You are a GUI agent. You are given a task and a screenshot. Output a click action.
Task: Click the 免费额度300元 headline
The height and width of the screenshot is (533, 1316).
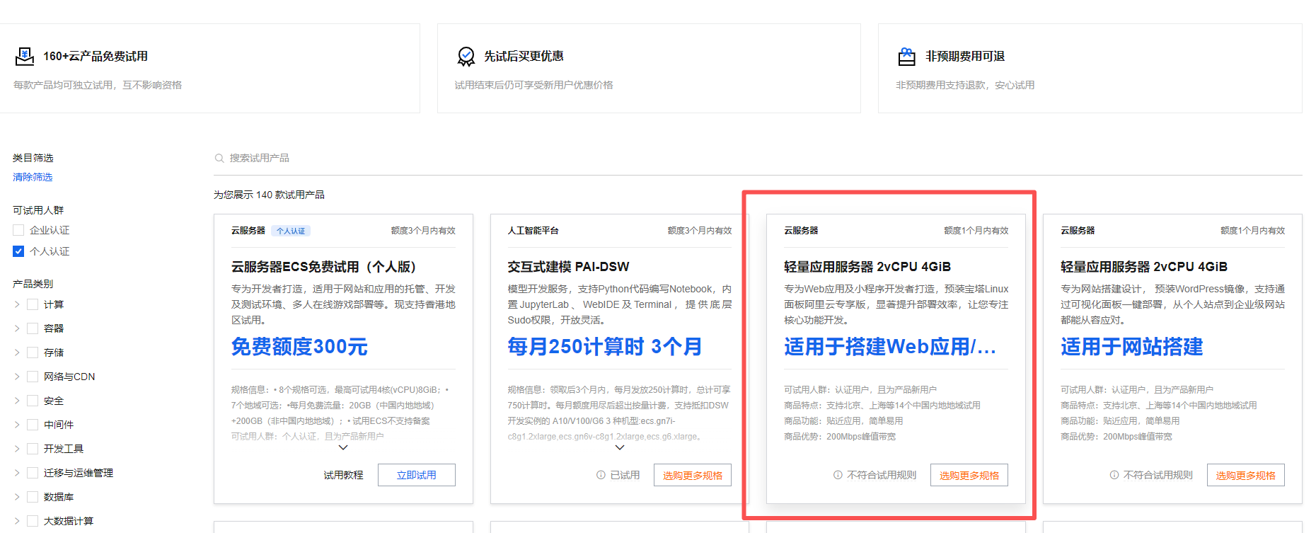(299, 347)
